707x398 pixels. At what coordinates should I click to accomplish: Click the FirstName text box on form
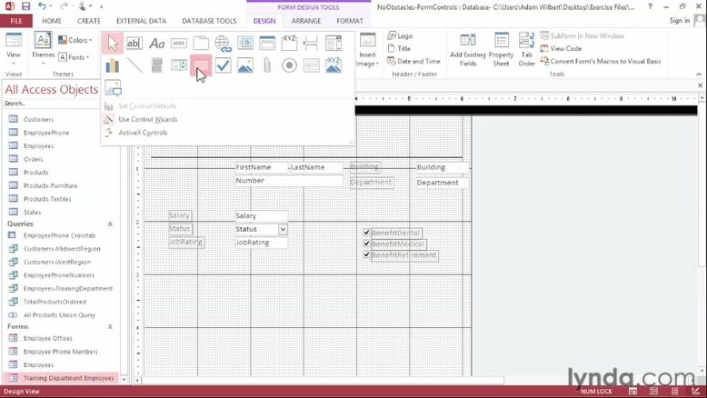click(261, 167)
